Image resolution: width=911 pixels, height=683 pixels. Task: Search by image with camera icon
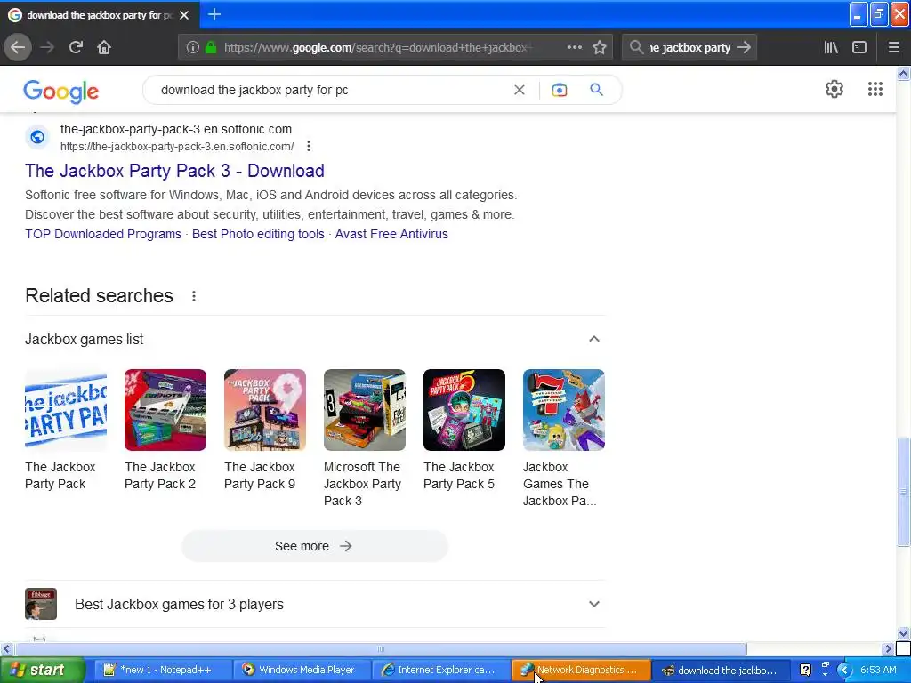point(559,90)
